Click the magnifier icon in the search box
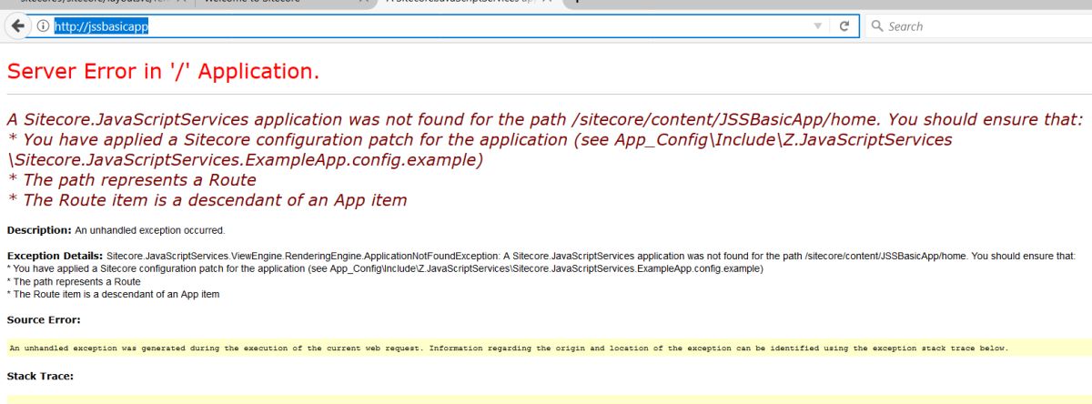Viewport: 1092px width, 404px height. [877, 26]
